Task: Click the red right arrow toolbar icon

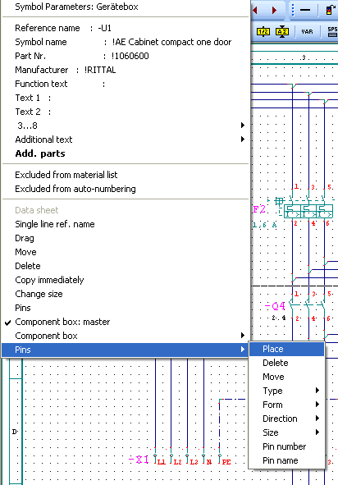Action: coord(274,10)
